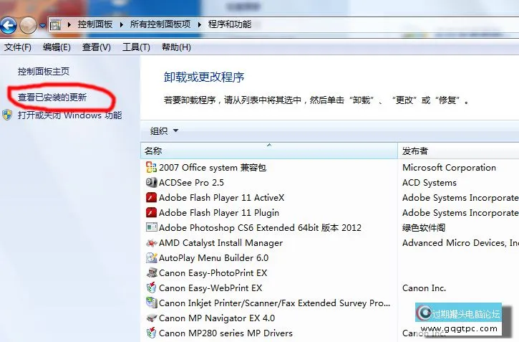Select AMD Catalyst Install Manager icon
The height and width of the screenshot is (342, 519).
(x=151, y=243)
